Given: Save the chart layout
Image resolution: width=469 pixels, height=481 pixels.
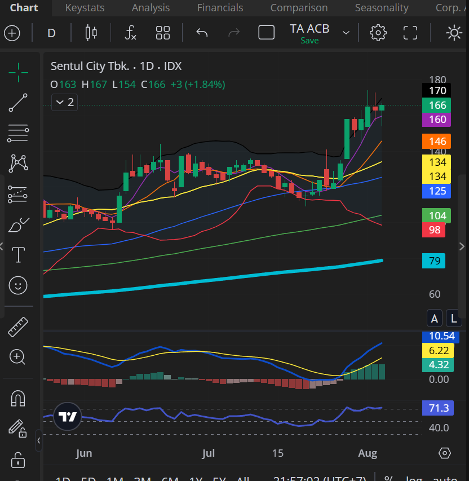Looking at the screenshot, I should (x=309, y=41).
